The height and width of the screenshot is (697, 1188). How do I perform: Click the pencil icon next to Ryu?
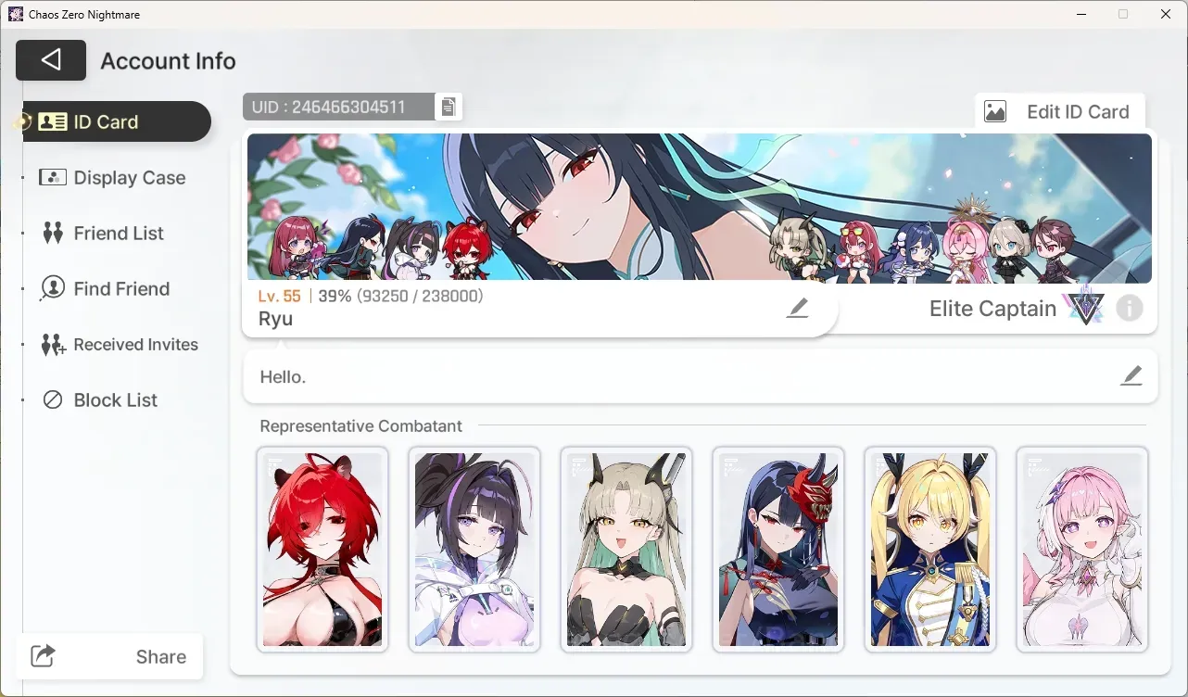click(797, 308)
